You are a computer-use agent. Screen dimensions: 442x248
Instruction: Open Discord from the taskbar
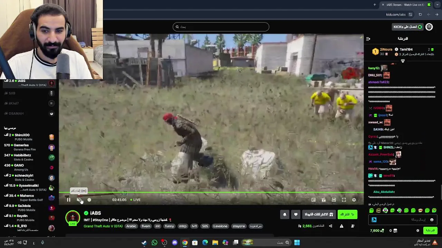tap(175, 242)
